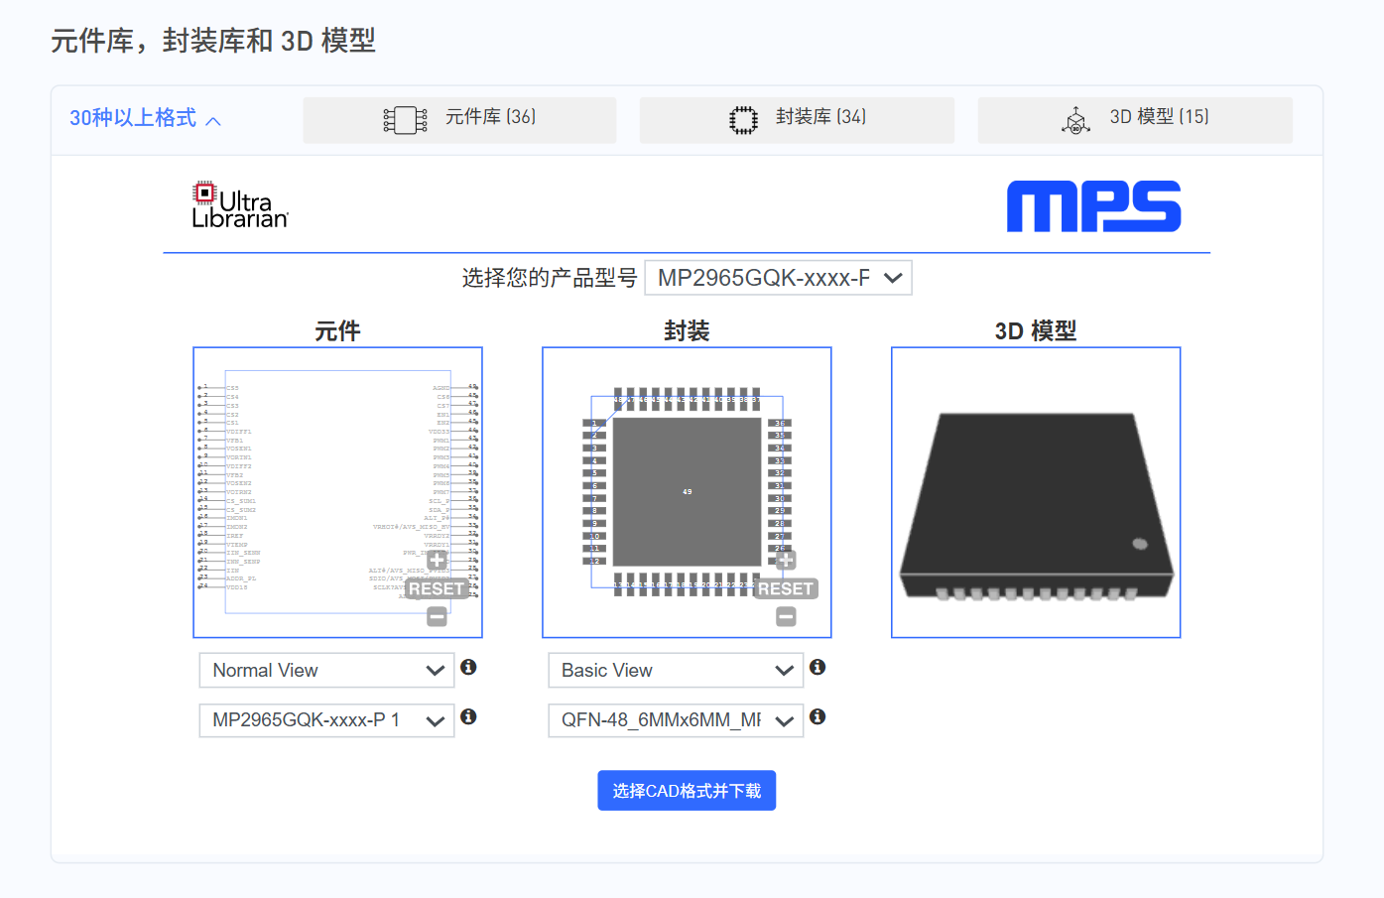Zoom in on the 元件 symbol preview
This screenshot has width=1384, height=898.
click(437, 561)
